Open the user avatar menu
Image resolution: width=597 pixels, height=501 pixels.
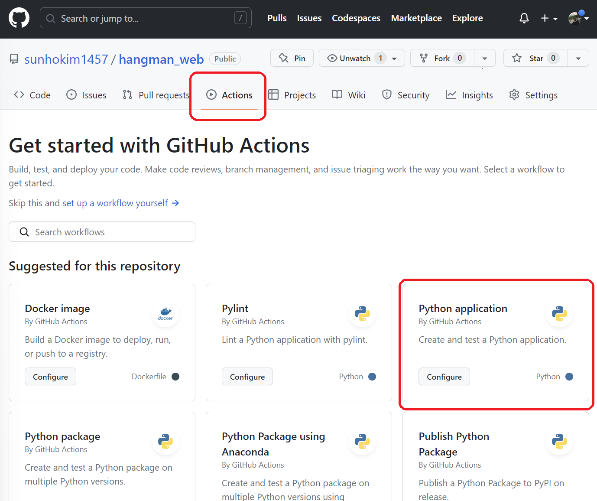pyautogui.click(x=578, y=18)
